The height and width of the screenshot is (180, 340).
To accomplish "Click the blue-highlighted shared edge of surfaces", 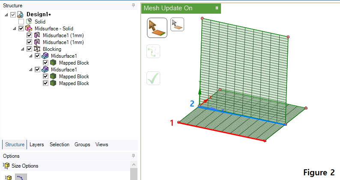I will pos(242,115).
